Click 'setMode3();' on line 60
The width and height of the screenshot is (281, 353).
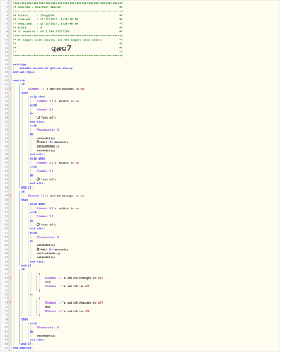tap(46, 245)
